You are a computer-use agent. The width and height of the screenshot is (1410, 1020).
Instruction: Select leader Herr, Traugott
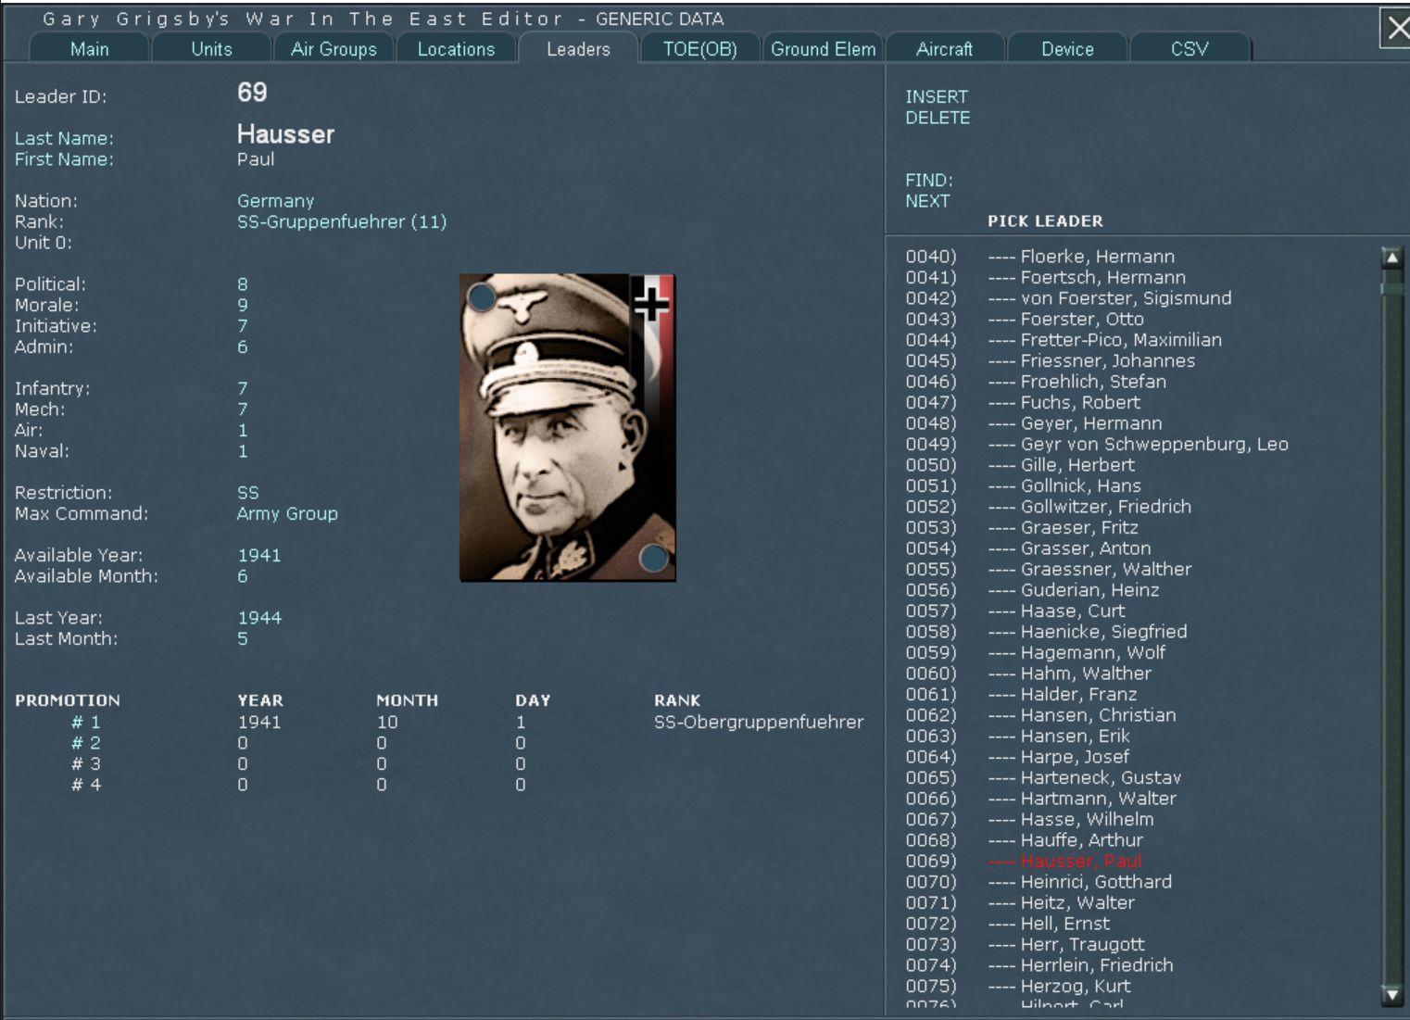click(1066, 944)
